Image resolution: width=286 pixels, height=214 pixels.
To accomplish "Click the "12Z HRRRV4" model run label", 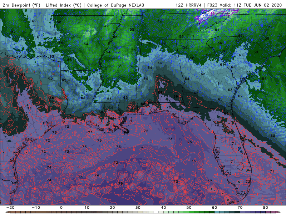I will [x=189, y=5].
